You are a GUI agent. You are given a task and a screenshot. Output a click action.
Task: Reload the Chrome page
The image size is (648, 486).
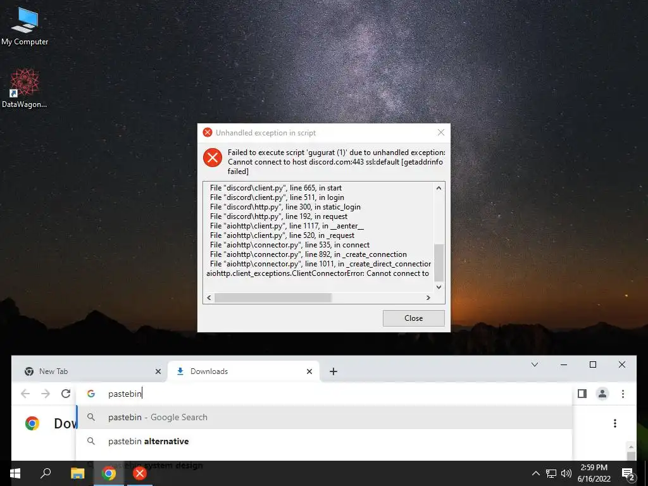point(66,394)
